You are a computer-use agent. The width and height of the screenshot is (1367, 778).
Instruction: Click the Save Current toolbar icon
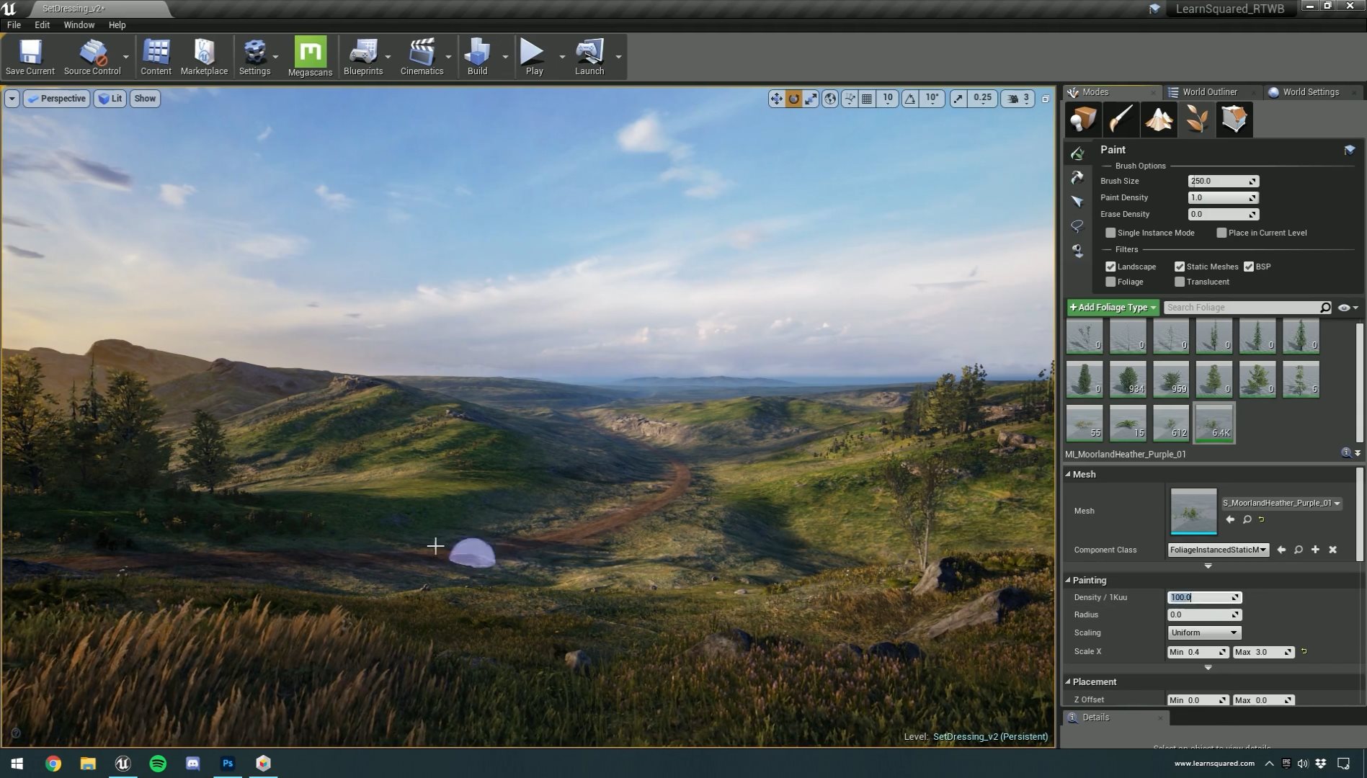[x=30, y=57]
